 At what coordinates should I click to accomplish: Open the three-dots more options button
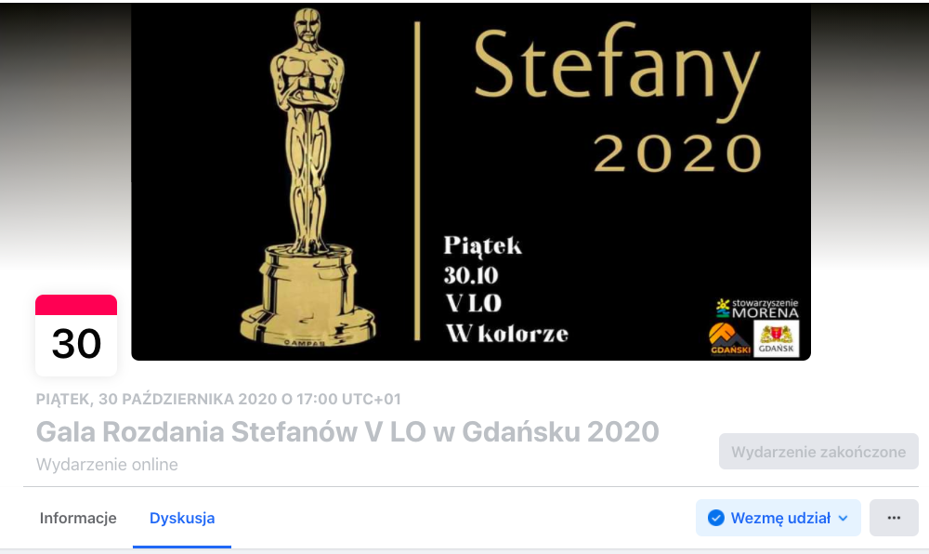coord(894,518)
